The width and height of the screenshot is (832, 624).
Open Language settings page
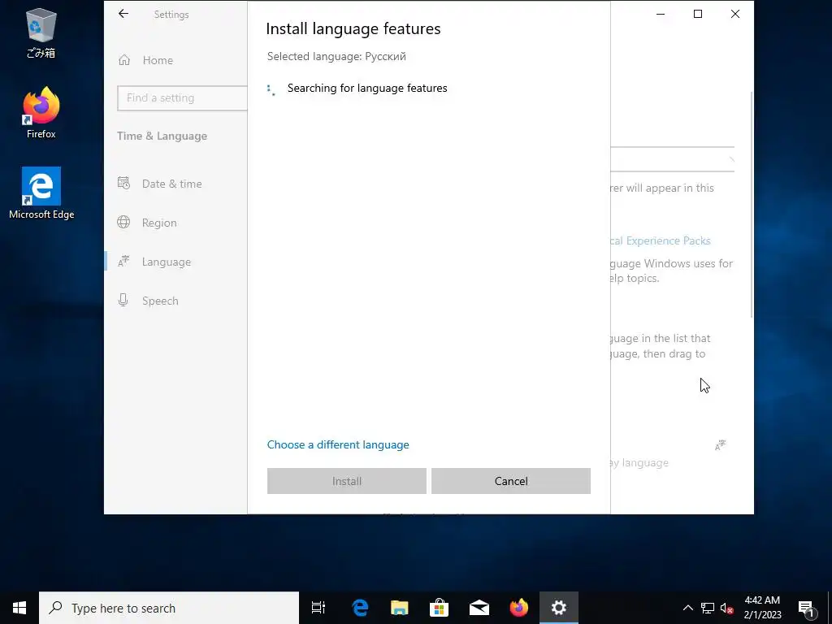(x=166, y=262)
